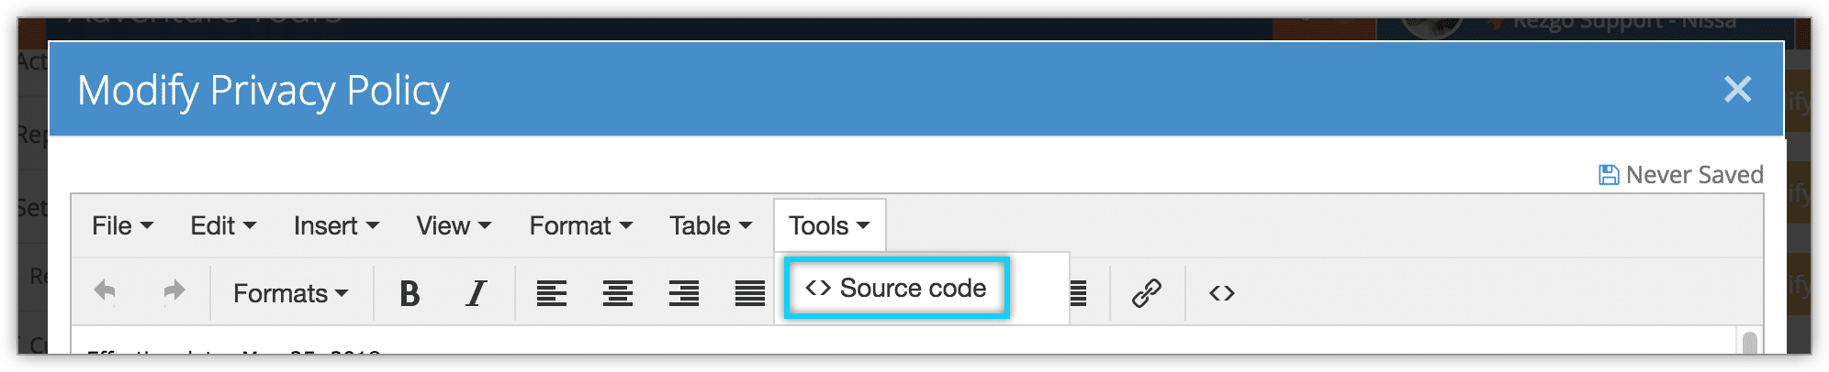1829x372 pixels.
Task: Open the Table menu
Action: (711, 225)
